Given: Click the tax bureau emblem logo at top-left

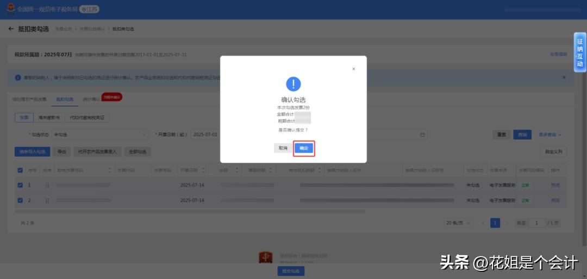Looking at the screenshot, I should tap(11, 9).
